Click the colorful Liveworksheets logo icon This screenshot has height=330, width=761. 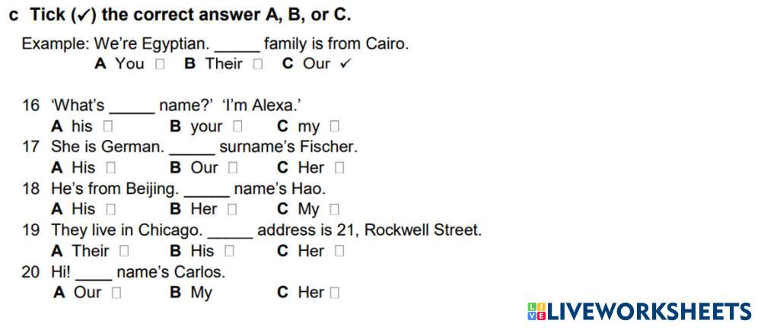[x=536, y=311]
